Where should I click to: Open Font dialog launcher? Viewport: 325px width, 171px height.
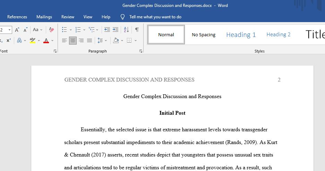coord(55,51)
